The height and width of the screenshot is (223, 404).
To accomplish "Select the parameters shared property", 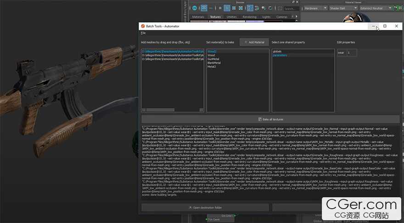I will click(x=280, y=55).
